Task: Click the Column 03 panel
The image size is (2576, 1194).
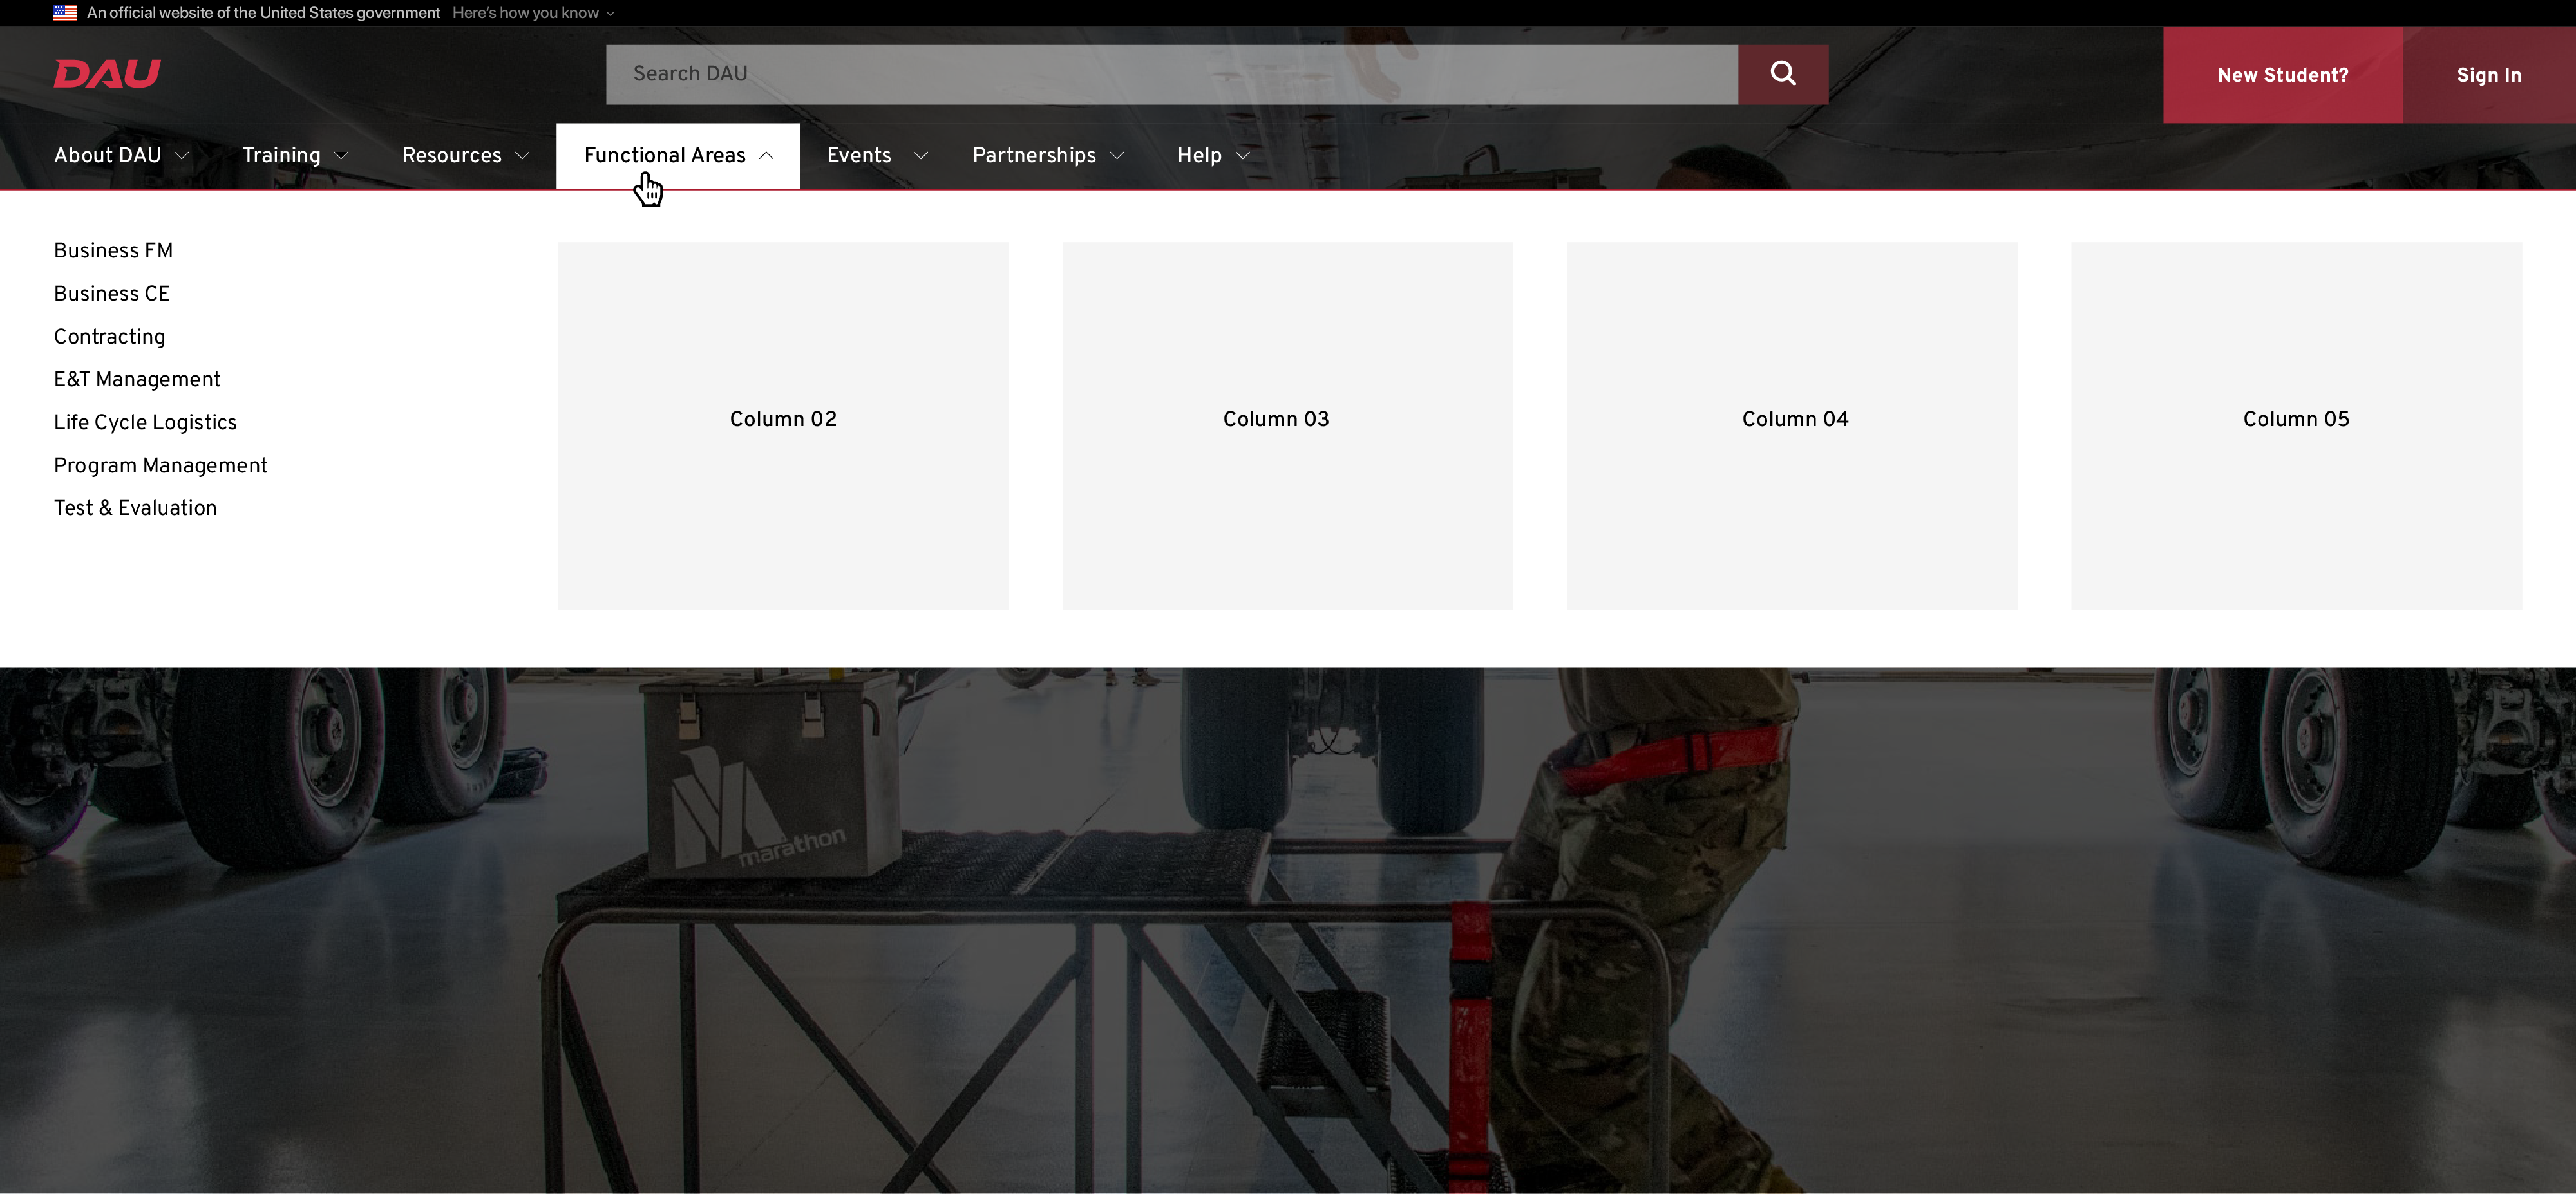Action: pos(1288,425)
